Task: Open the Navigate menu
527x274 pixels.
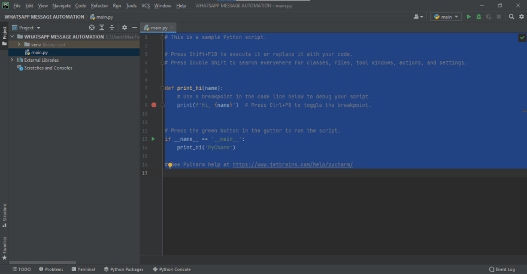Action: tap(62, 6)
